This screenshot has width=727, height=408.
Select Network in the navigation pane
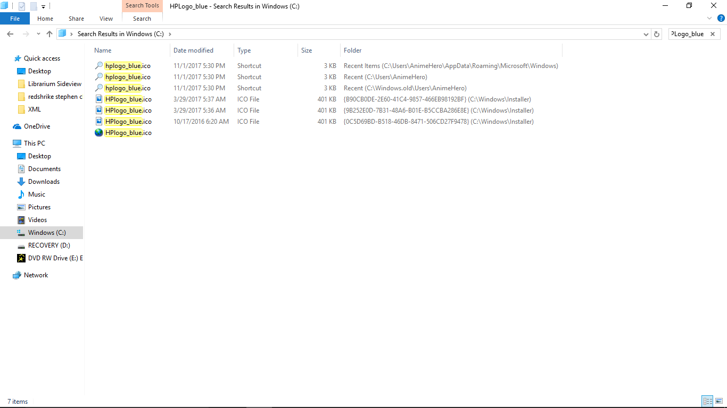36,275
